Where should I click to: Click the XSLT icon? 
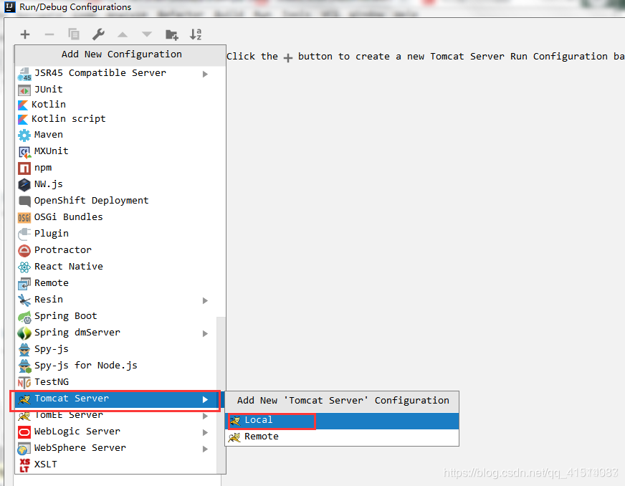pyautogui.click(x=24, y=465)
